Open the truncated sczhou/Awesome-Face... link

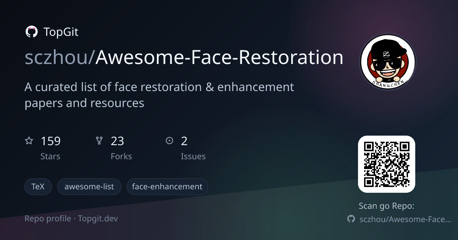[405, 219]
